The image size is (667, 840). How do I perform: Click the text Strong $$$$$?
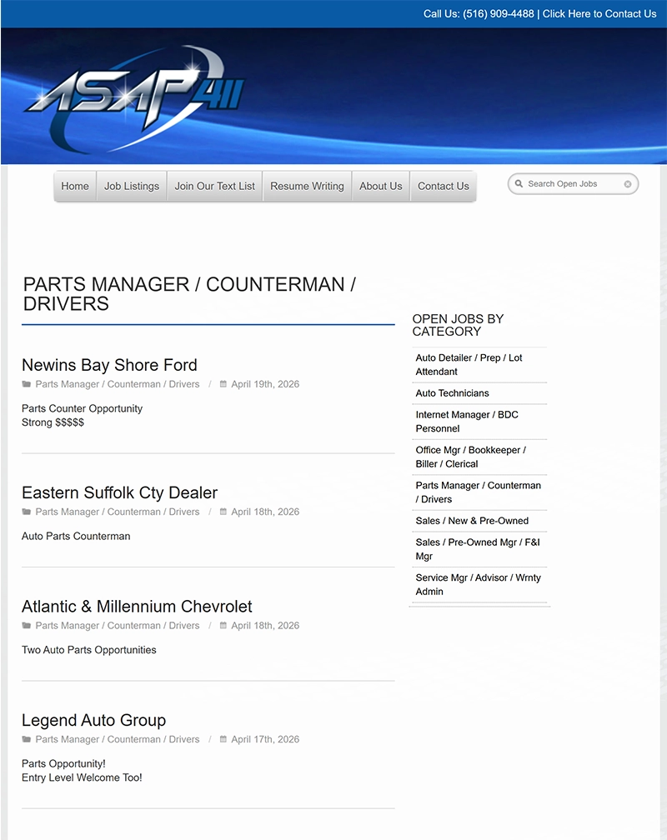[53, 422]
